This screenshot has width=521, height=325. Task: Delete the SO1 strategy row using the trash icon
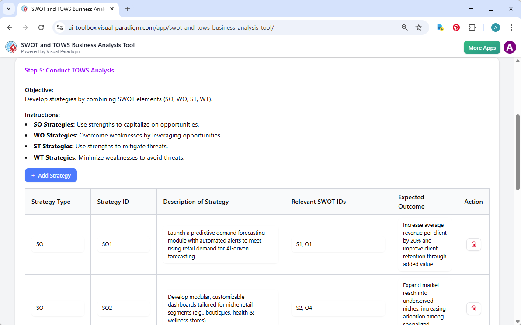pos(473,244)
